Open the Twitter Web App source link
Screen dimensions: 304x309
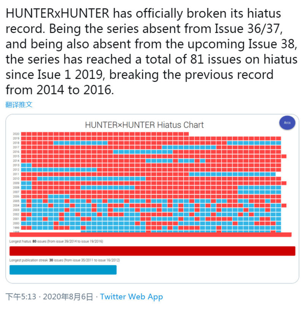[x=131, y=296]
